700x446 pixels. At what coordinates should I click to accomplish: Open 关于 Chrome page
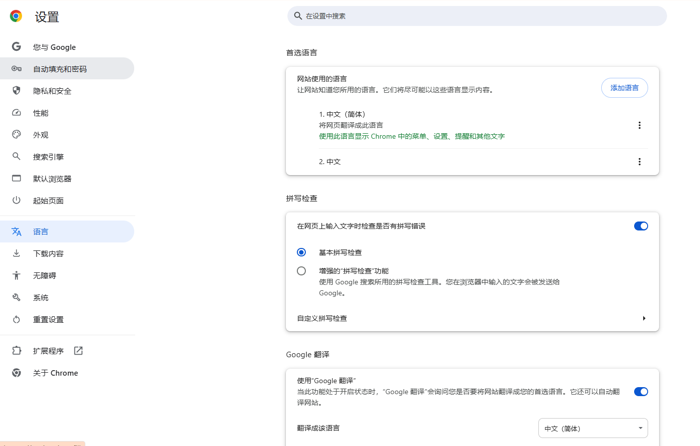click(x=67, y=373)
